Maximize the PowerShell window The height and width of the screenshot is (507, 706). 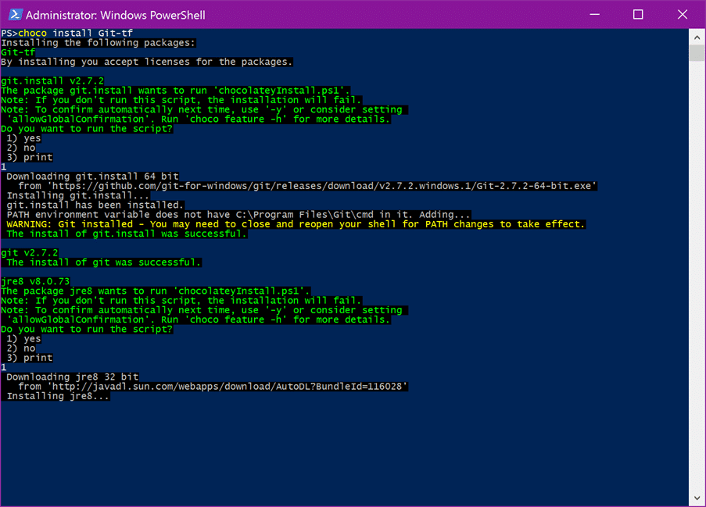[x=638, y=14]
